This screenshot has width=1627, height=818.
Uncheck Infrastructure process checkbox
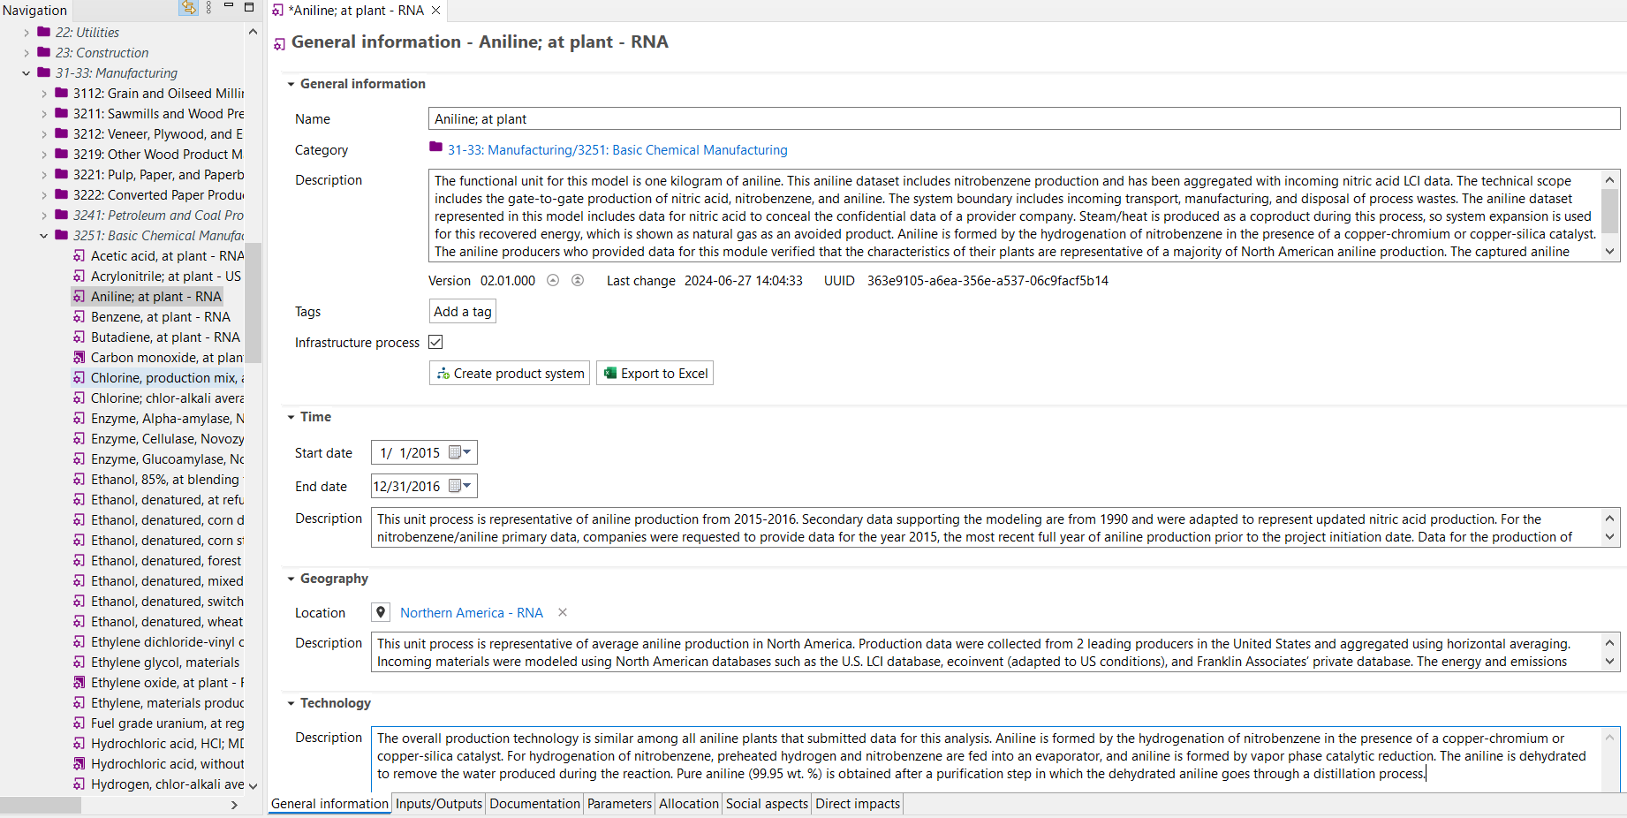point(435,342)
